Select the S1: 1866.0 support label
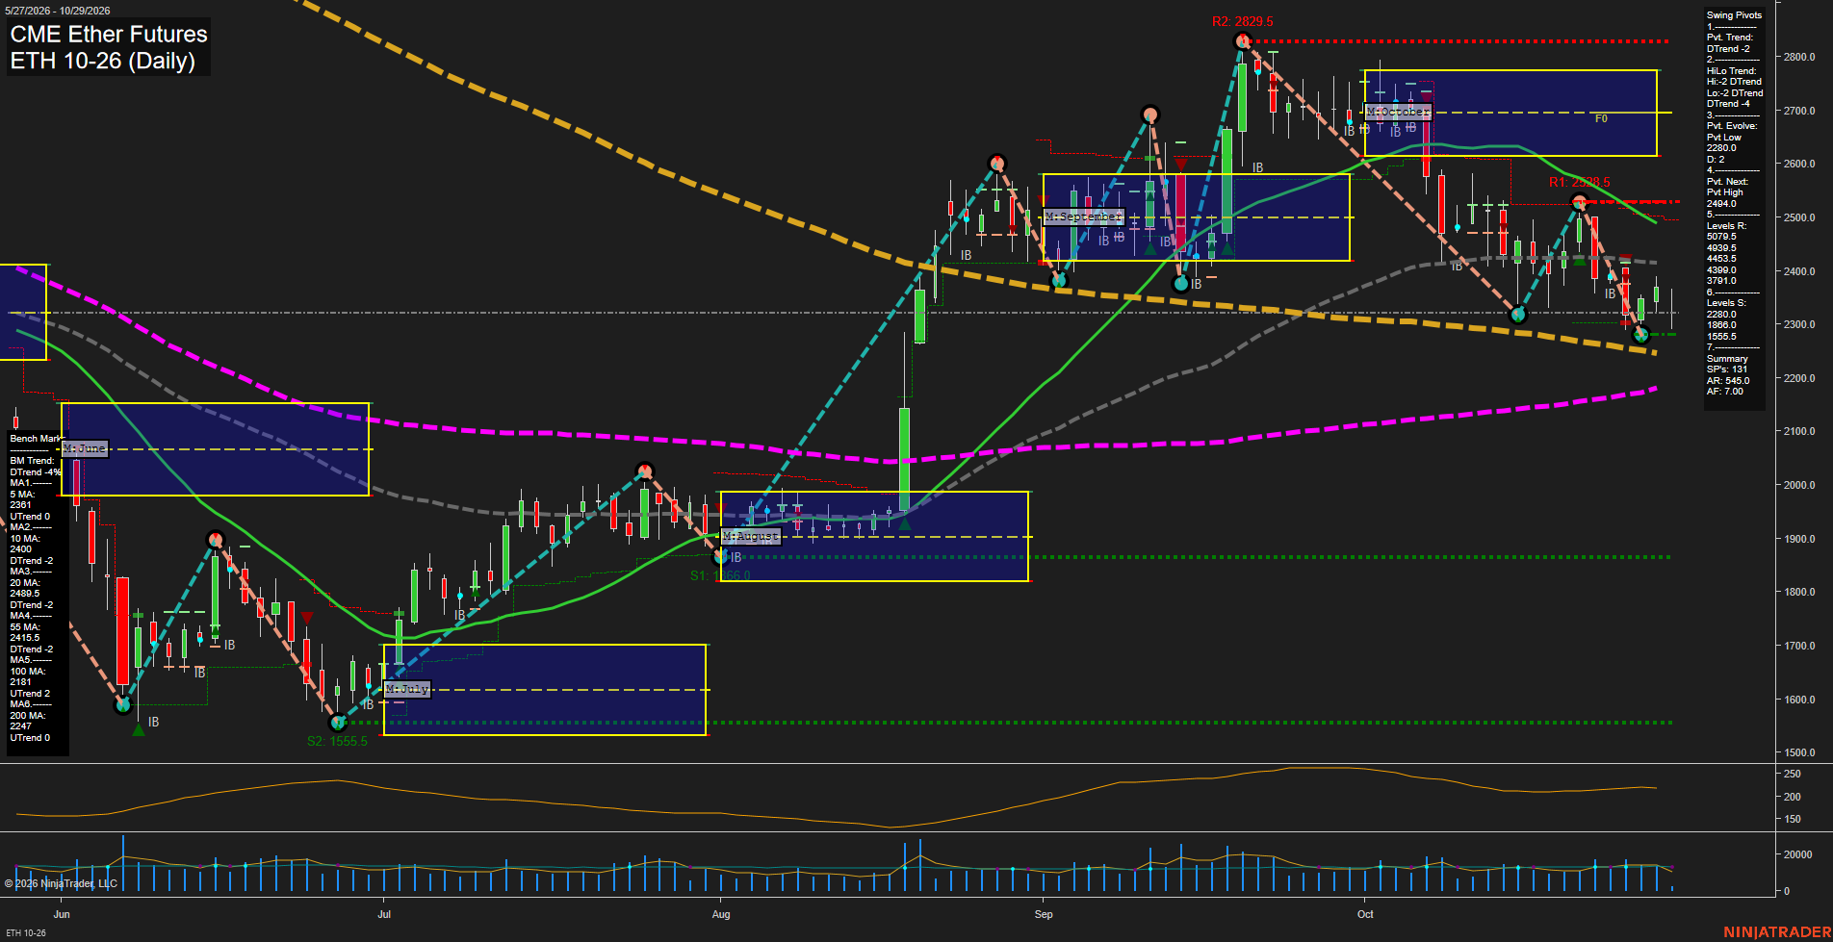The width and height of the screenshot is (1833, 942). (720, 575)
